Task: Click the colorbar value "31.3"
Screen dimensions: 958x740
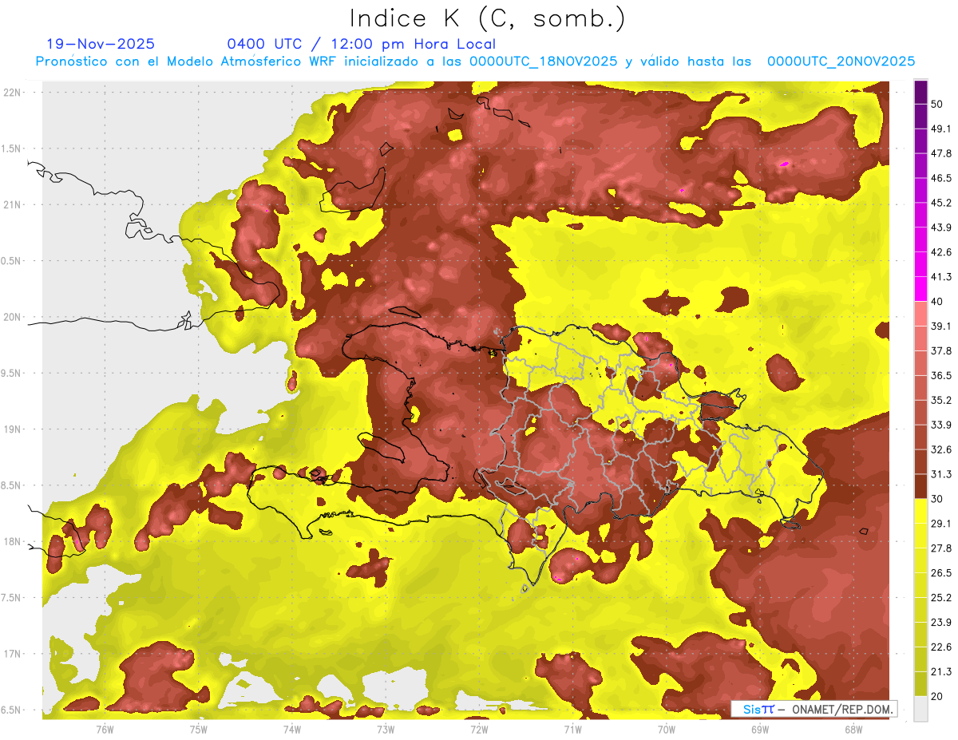Action: tap(941, 474)
